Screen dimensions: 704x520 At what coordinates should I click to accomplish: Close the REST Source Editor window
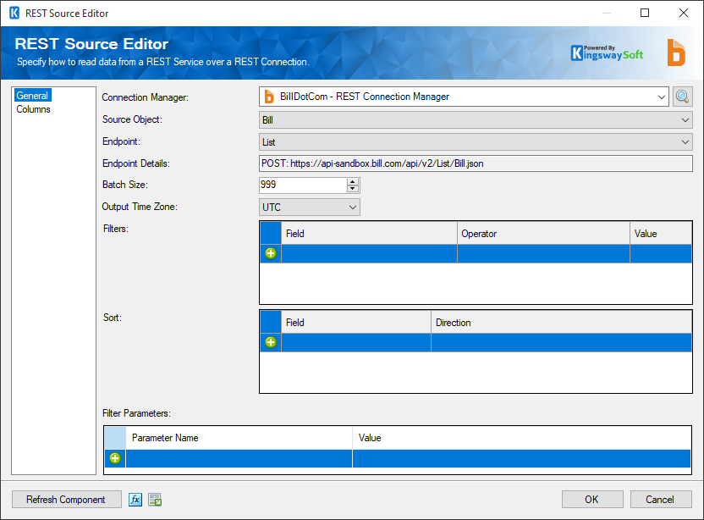click(x=684, y=13)
